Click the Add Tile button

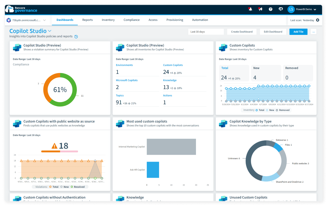(x=298, y=31)
